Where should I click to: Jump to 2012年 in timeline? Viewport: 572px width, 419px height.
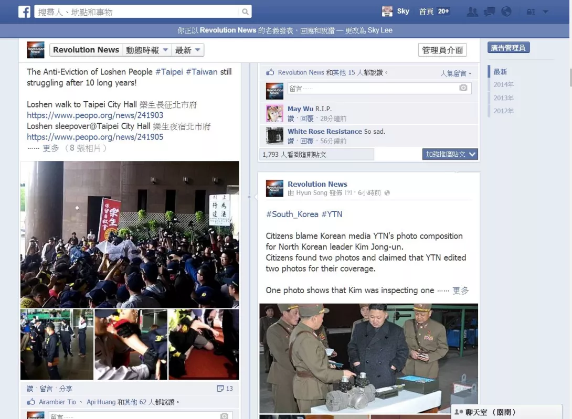503,111
